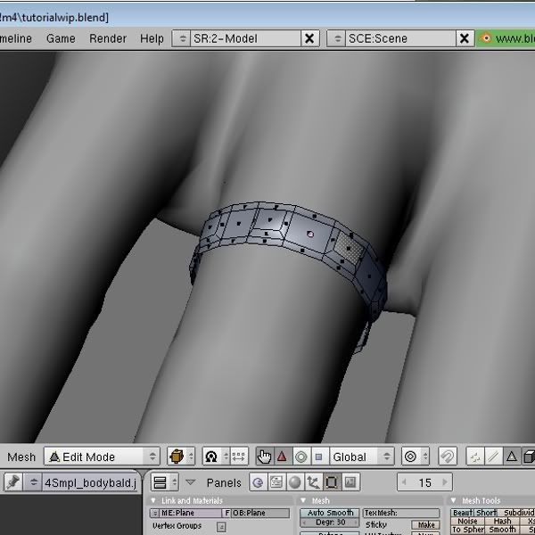Toggle the Beaut option

(463, 513)
